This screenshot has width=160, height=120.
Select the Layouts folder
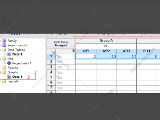click(x=13, y=81)
